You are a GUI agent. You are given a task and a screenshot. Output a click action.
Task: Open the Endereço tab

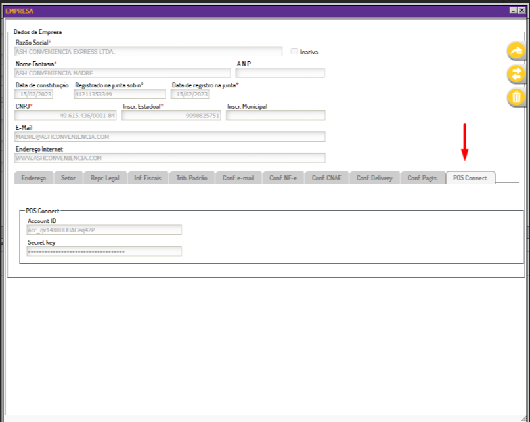pos(33,178)
